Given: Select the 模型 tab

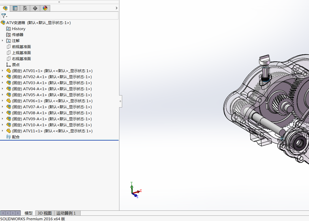Looking at the screenshot, I should [28, 213].
